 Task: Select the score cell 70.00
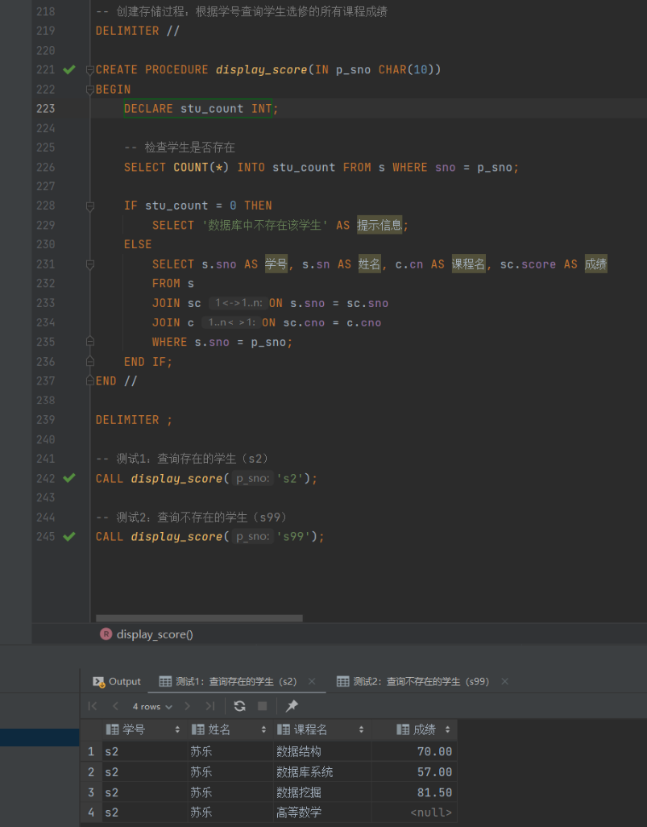coord(414,751)
